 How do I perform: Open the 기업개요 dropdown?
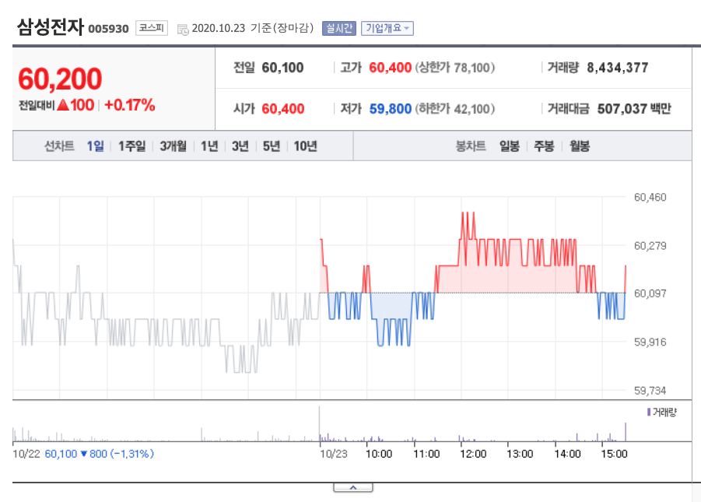(387, 28)
